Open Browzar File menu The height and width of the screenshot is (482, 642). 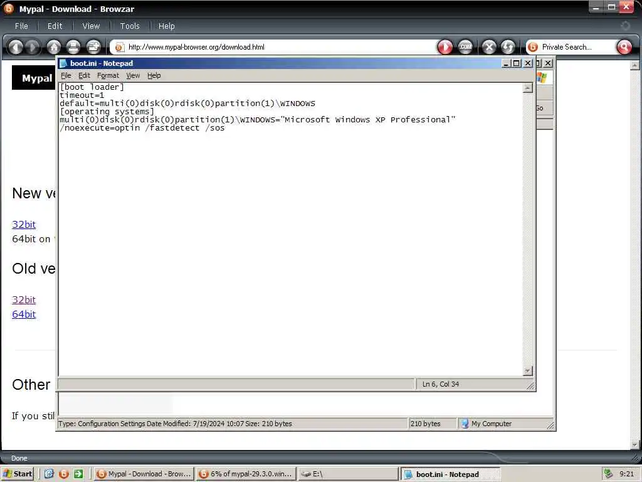pyautogui.click(x=21, y=26)
